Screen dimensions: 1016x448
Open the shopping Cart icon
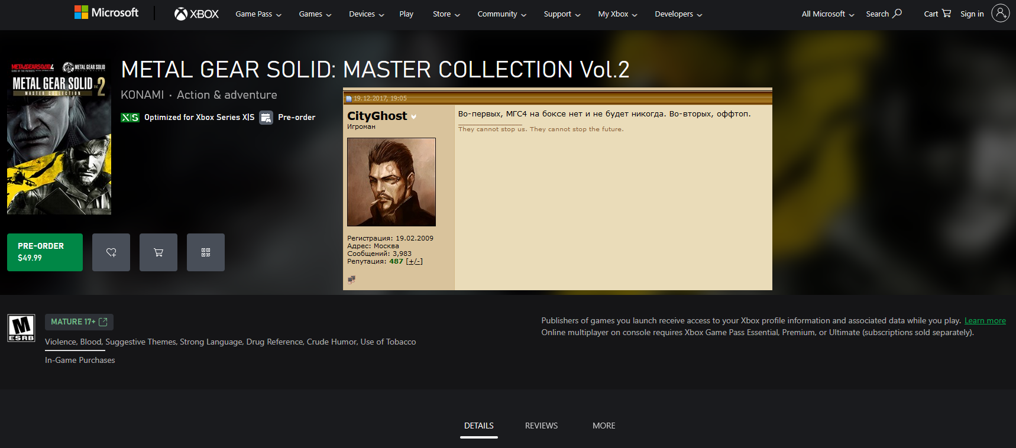[x=946, y=13]
